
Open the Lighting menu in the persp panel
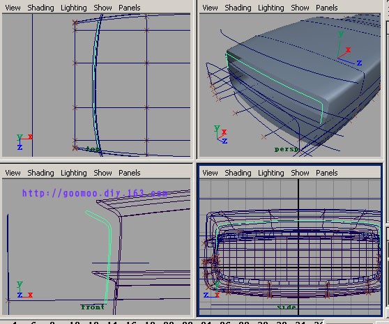[271, 8]
